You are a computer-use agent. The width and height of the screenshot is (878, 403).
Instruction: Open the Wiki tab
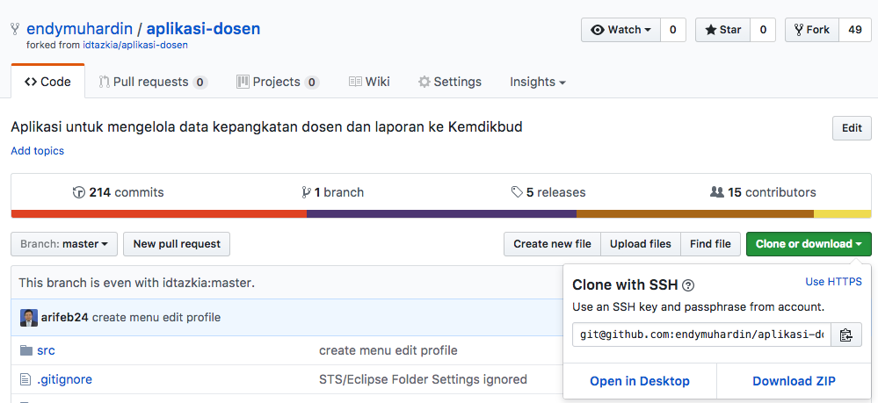click(x=369, y=82)
